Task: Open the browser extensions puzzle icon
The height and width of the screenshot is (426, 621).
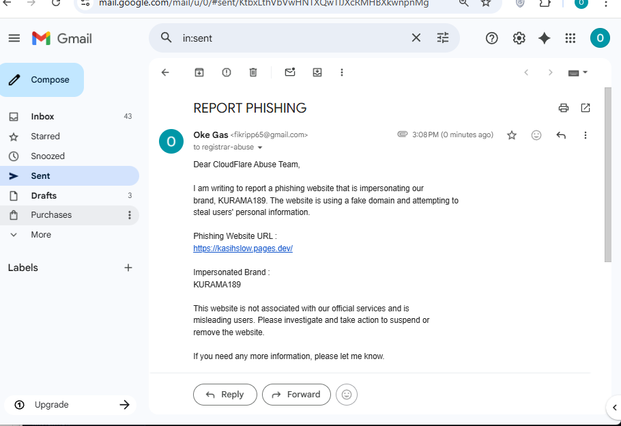Action: (545, 3)
